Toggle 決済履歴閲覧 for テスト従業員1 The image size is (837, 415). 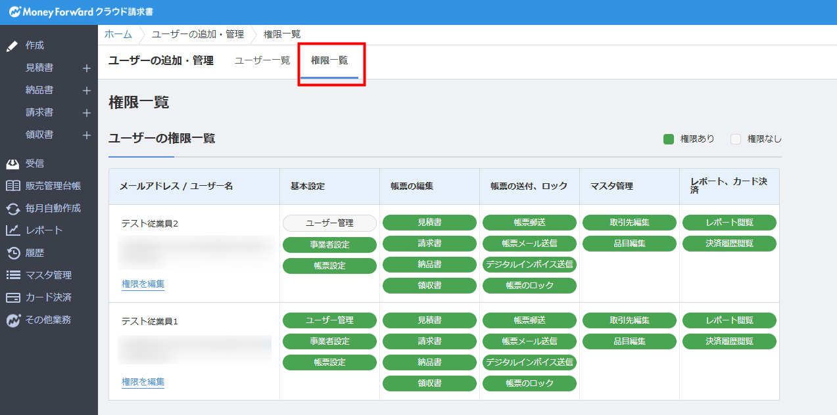[729, 341]
